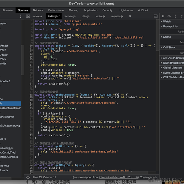Select the uConfigTW.js file in navigator

[x=8, y=152]
